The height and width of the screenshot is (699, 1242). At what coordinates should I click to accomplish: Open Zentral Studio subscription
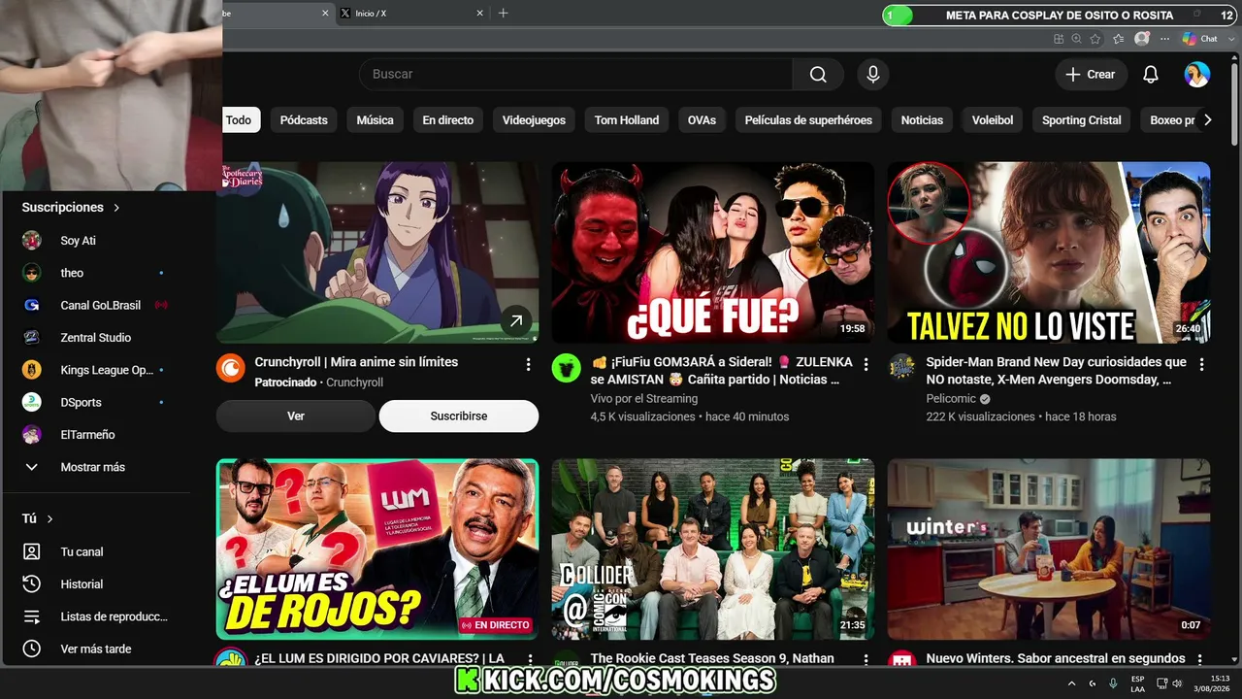coord(95,338)
